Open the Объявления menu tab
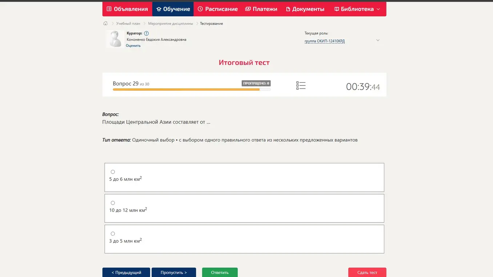 (x=127, y=9)
